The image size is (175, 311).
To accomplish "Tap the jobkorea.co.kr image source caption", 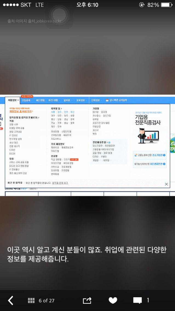I will click(x=34, y=21).
